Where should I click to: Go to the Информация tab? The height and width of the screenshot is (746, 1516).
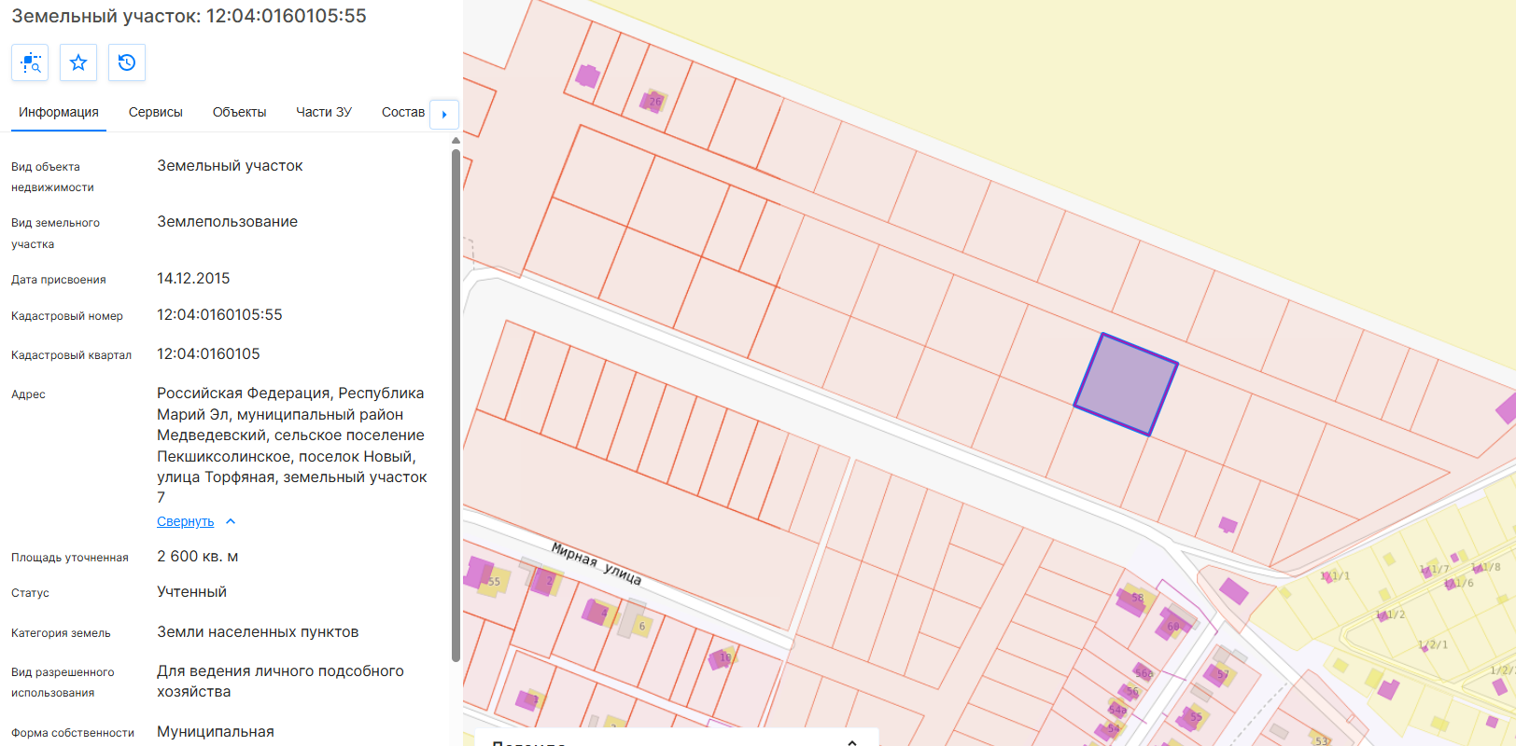[59, 112]
